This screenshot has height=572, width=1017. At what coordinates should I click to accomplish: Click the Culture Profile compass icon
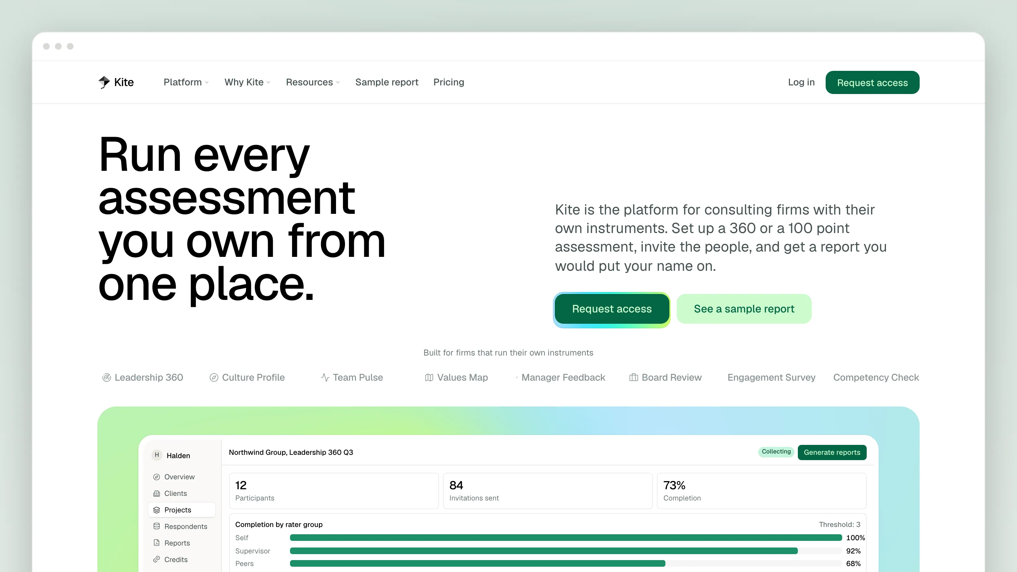pyautogui.click(x=214, y=377)
